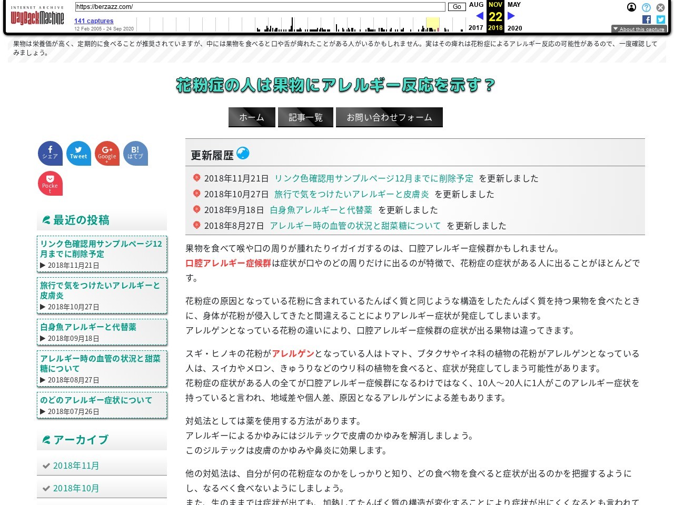Go to next capture with right arrow
Viewport: 674px width, 505px height.
pos(511,16)
